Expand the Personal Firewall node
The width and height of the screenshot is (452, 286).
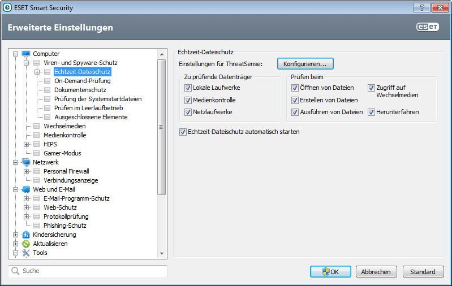(26, 171)
